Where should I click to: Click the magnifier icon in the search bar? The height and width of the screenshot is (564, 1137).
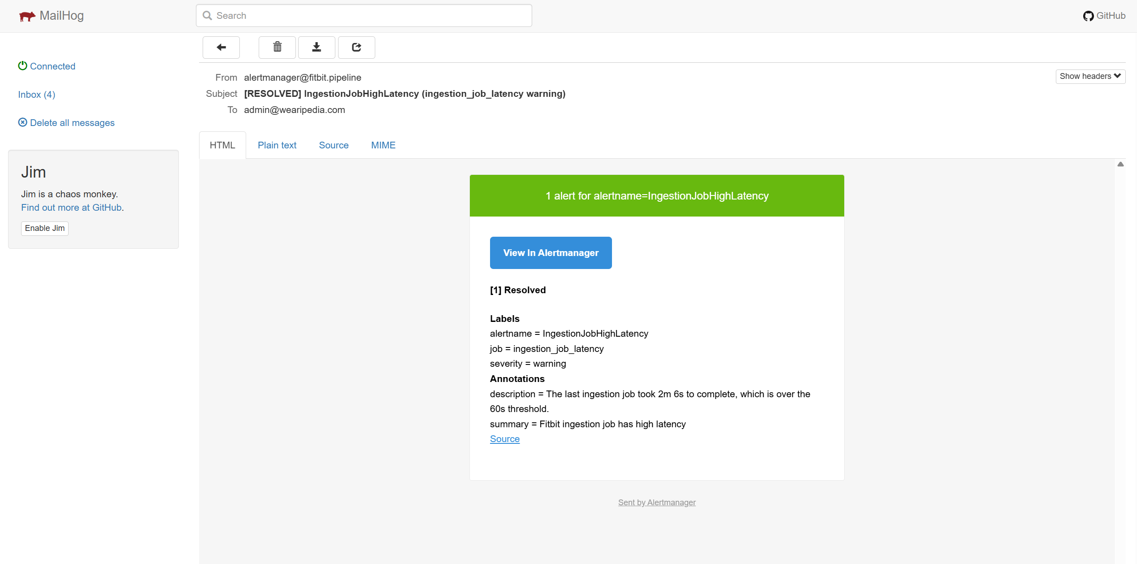[207, 16]
